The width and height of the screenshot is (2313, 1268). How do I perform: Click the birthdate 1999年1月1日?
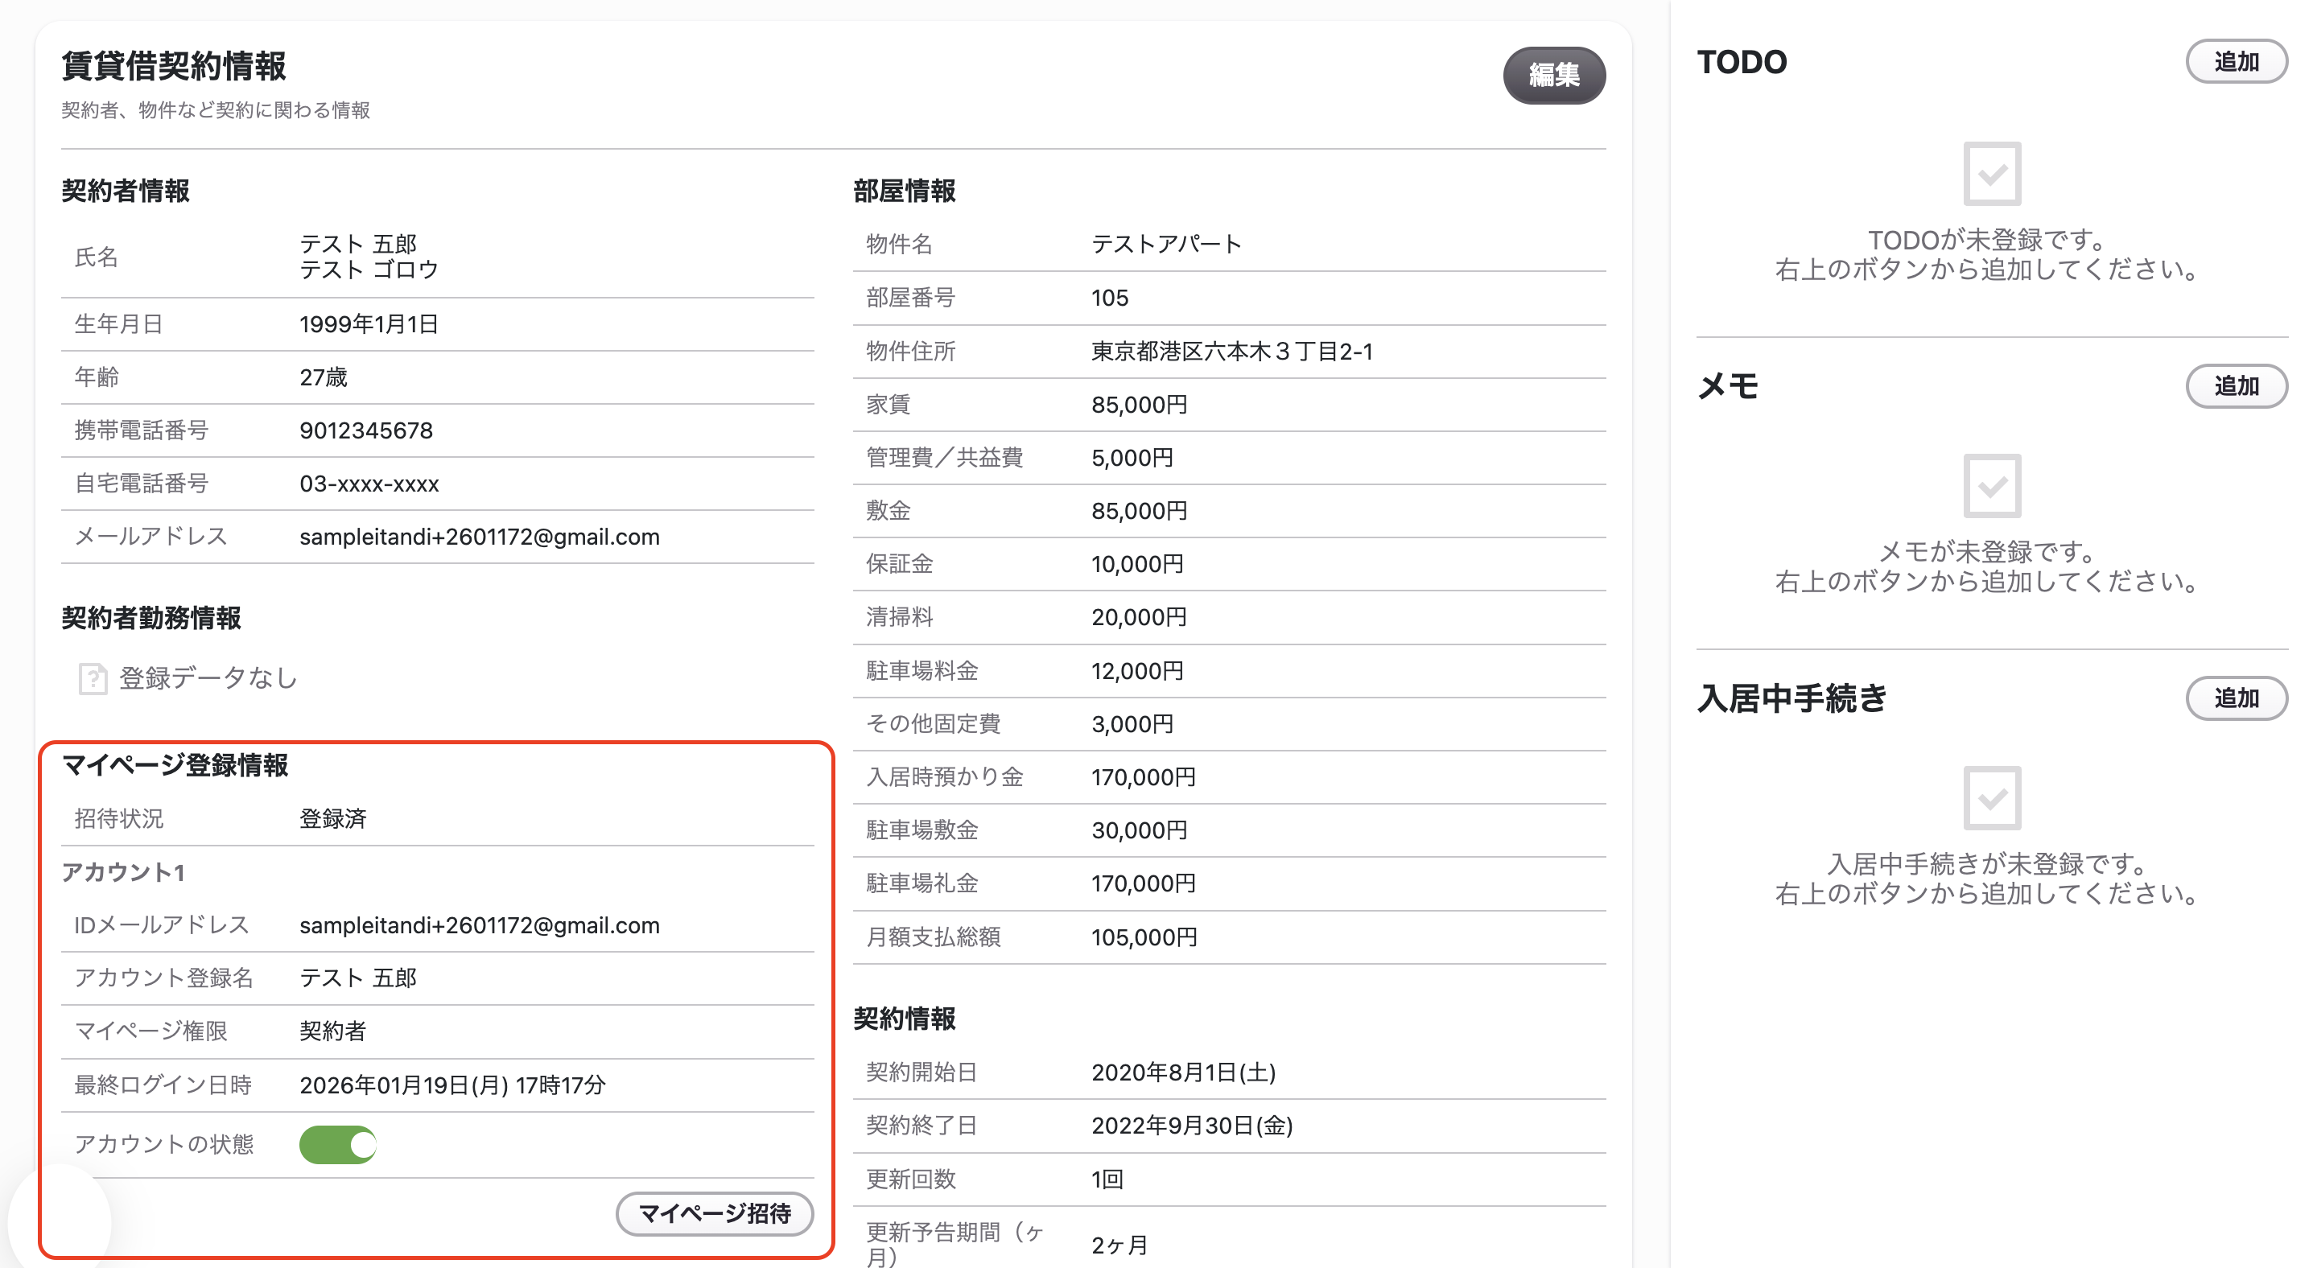point(369,324)
